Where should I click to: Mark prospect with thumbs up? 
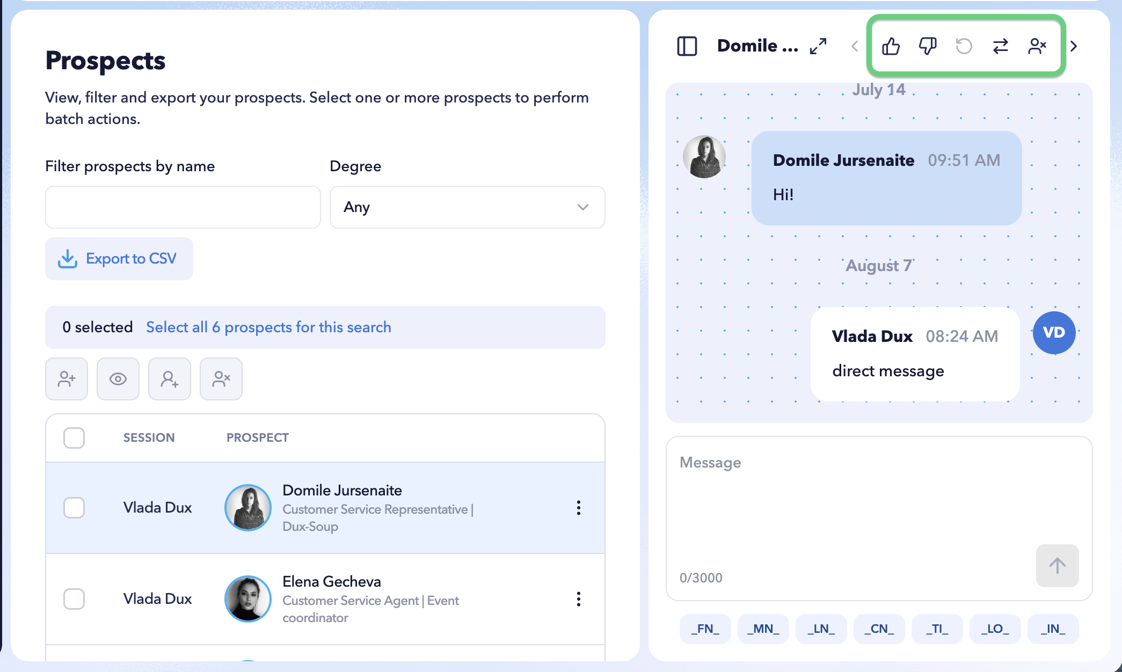pyautogui.click(x=891, y=46)
